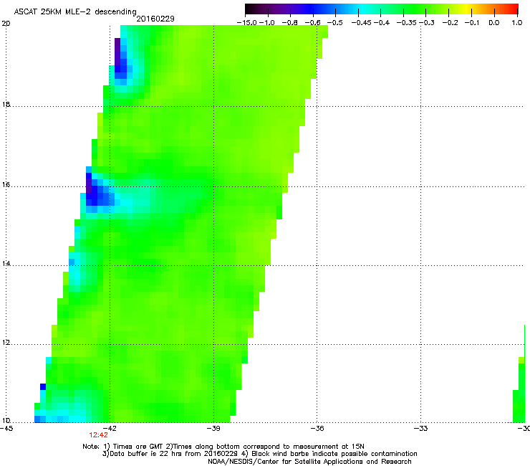530x466 pixels.
Task: Click the longitude axis label -36
Action: tap(317, 429)
